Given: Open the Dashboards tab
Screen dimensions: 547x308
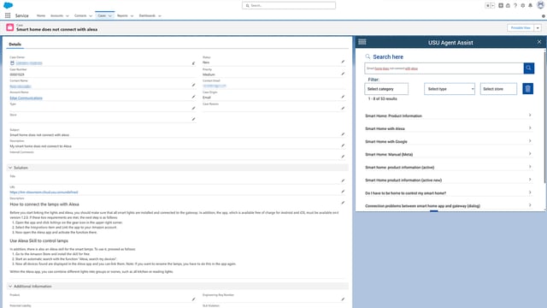Looking at the screenshot, I should 147,15.
